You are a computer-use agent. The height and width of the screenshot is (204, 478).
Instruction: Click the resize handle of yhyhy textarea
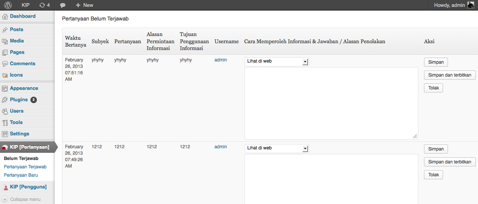point(415,136)
